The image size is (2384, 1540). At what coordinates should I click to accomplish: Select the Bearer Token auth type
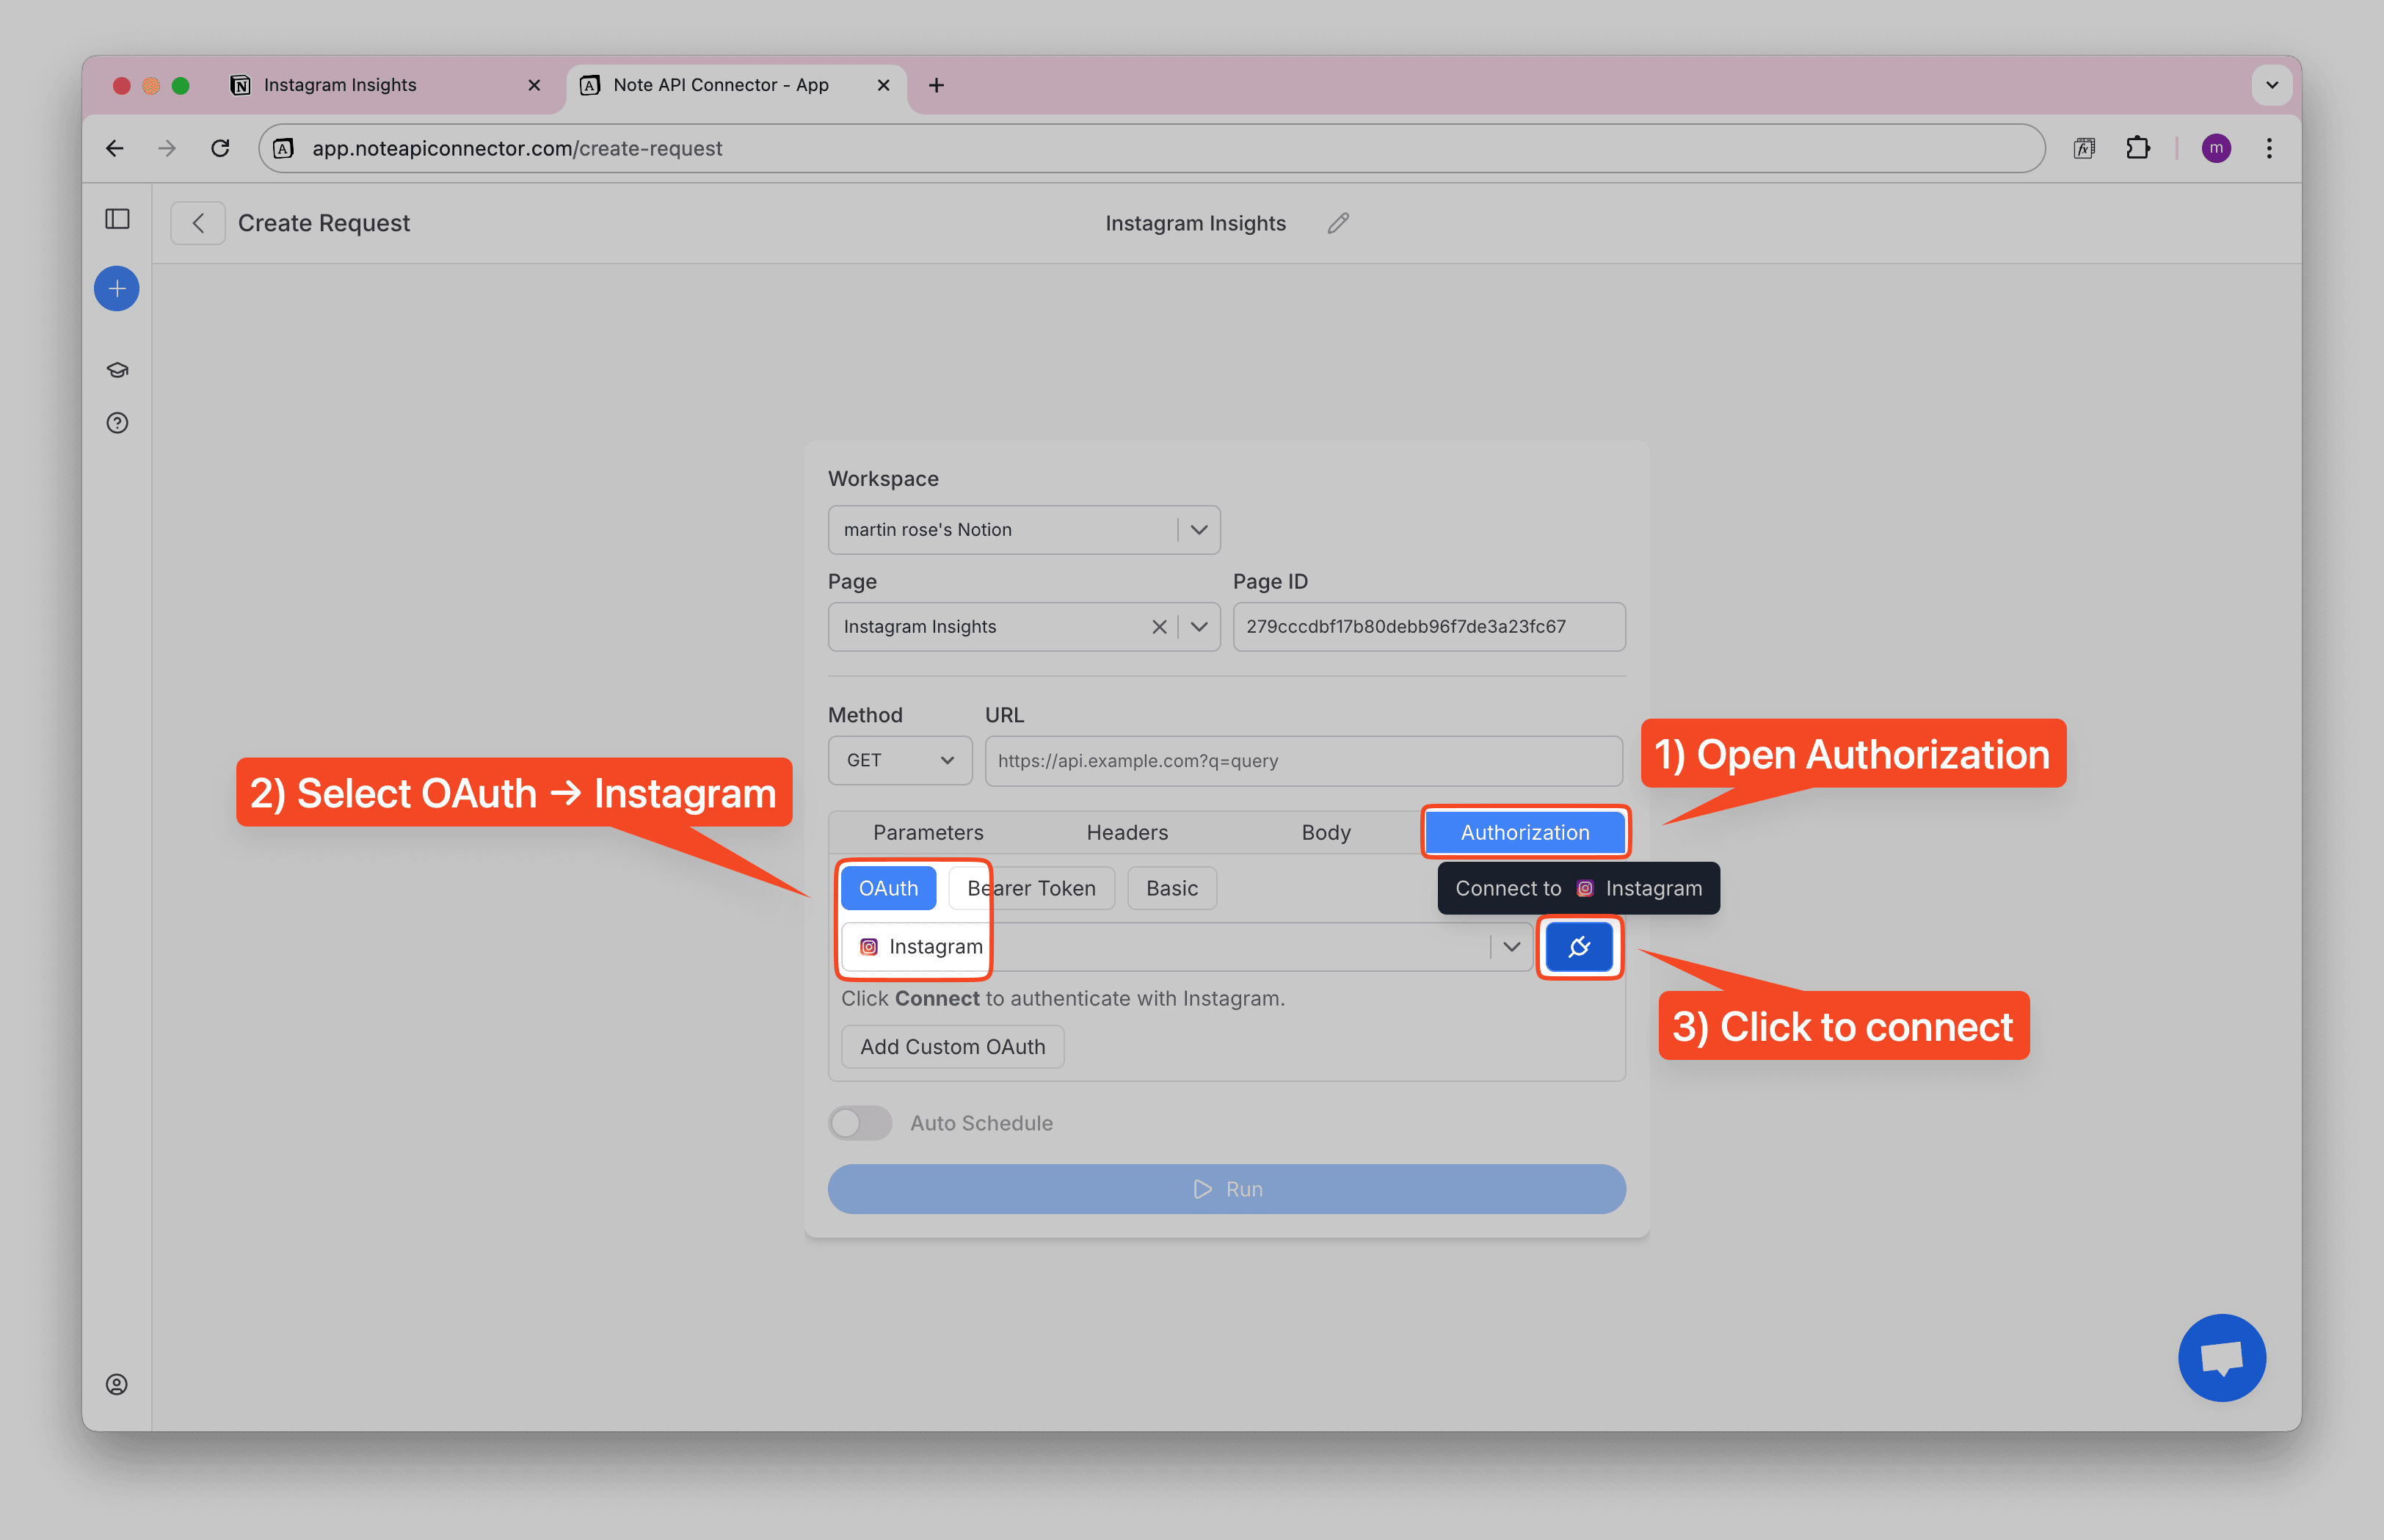pyautogui.click(x=1031, y=888)
